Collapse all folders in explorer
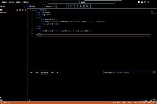The height and width of the screenshot is (104, 157). (x=25, y=10)
